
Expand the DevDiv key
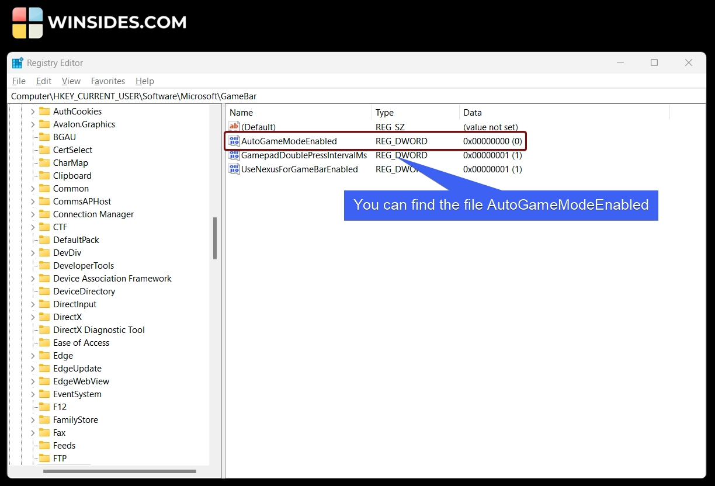click(x=33, y=253)
